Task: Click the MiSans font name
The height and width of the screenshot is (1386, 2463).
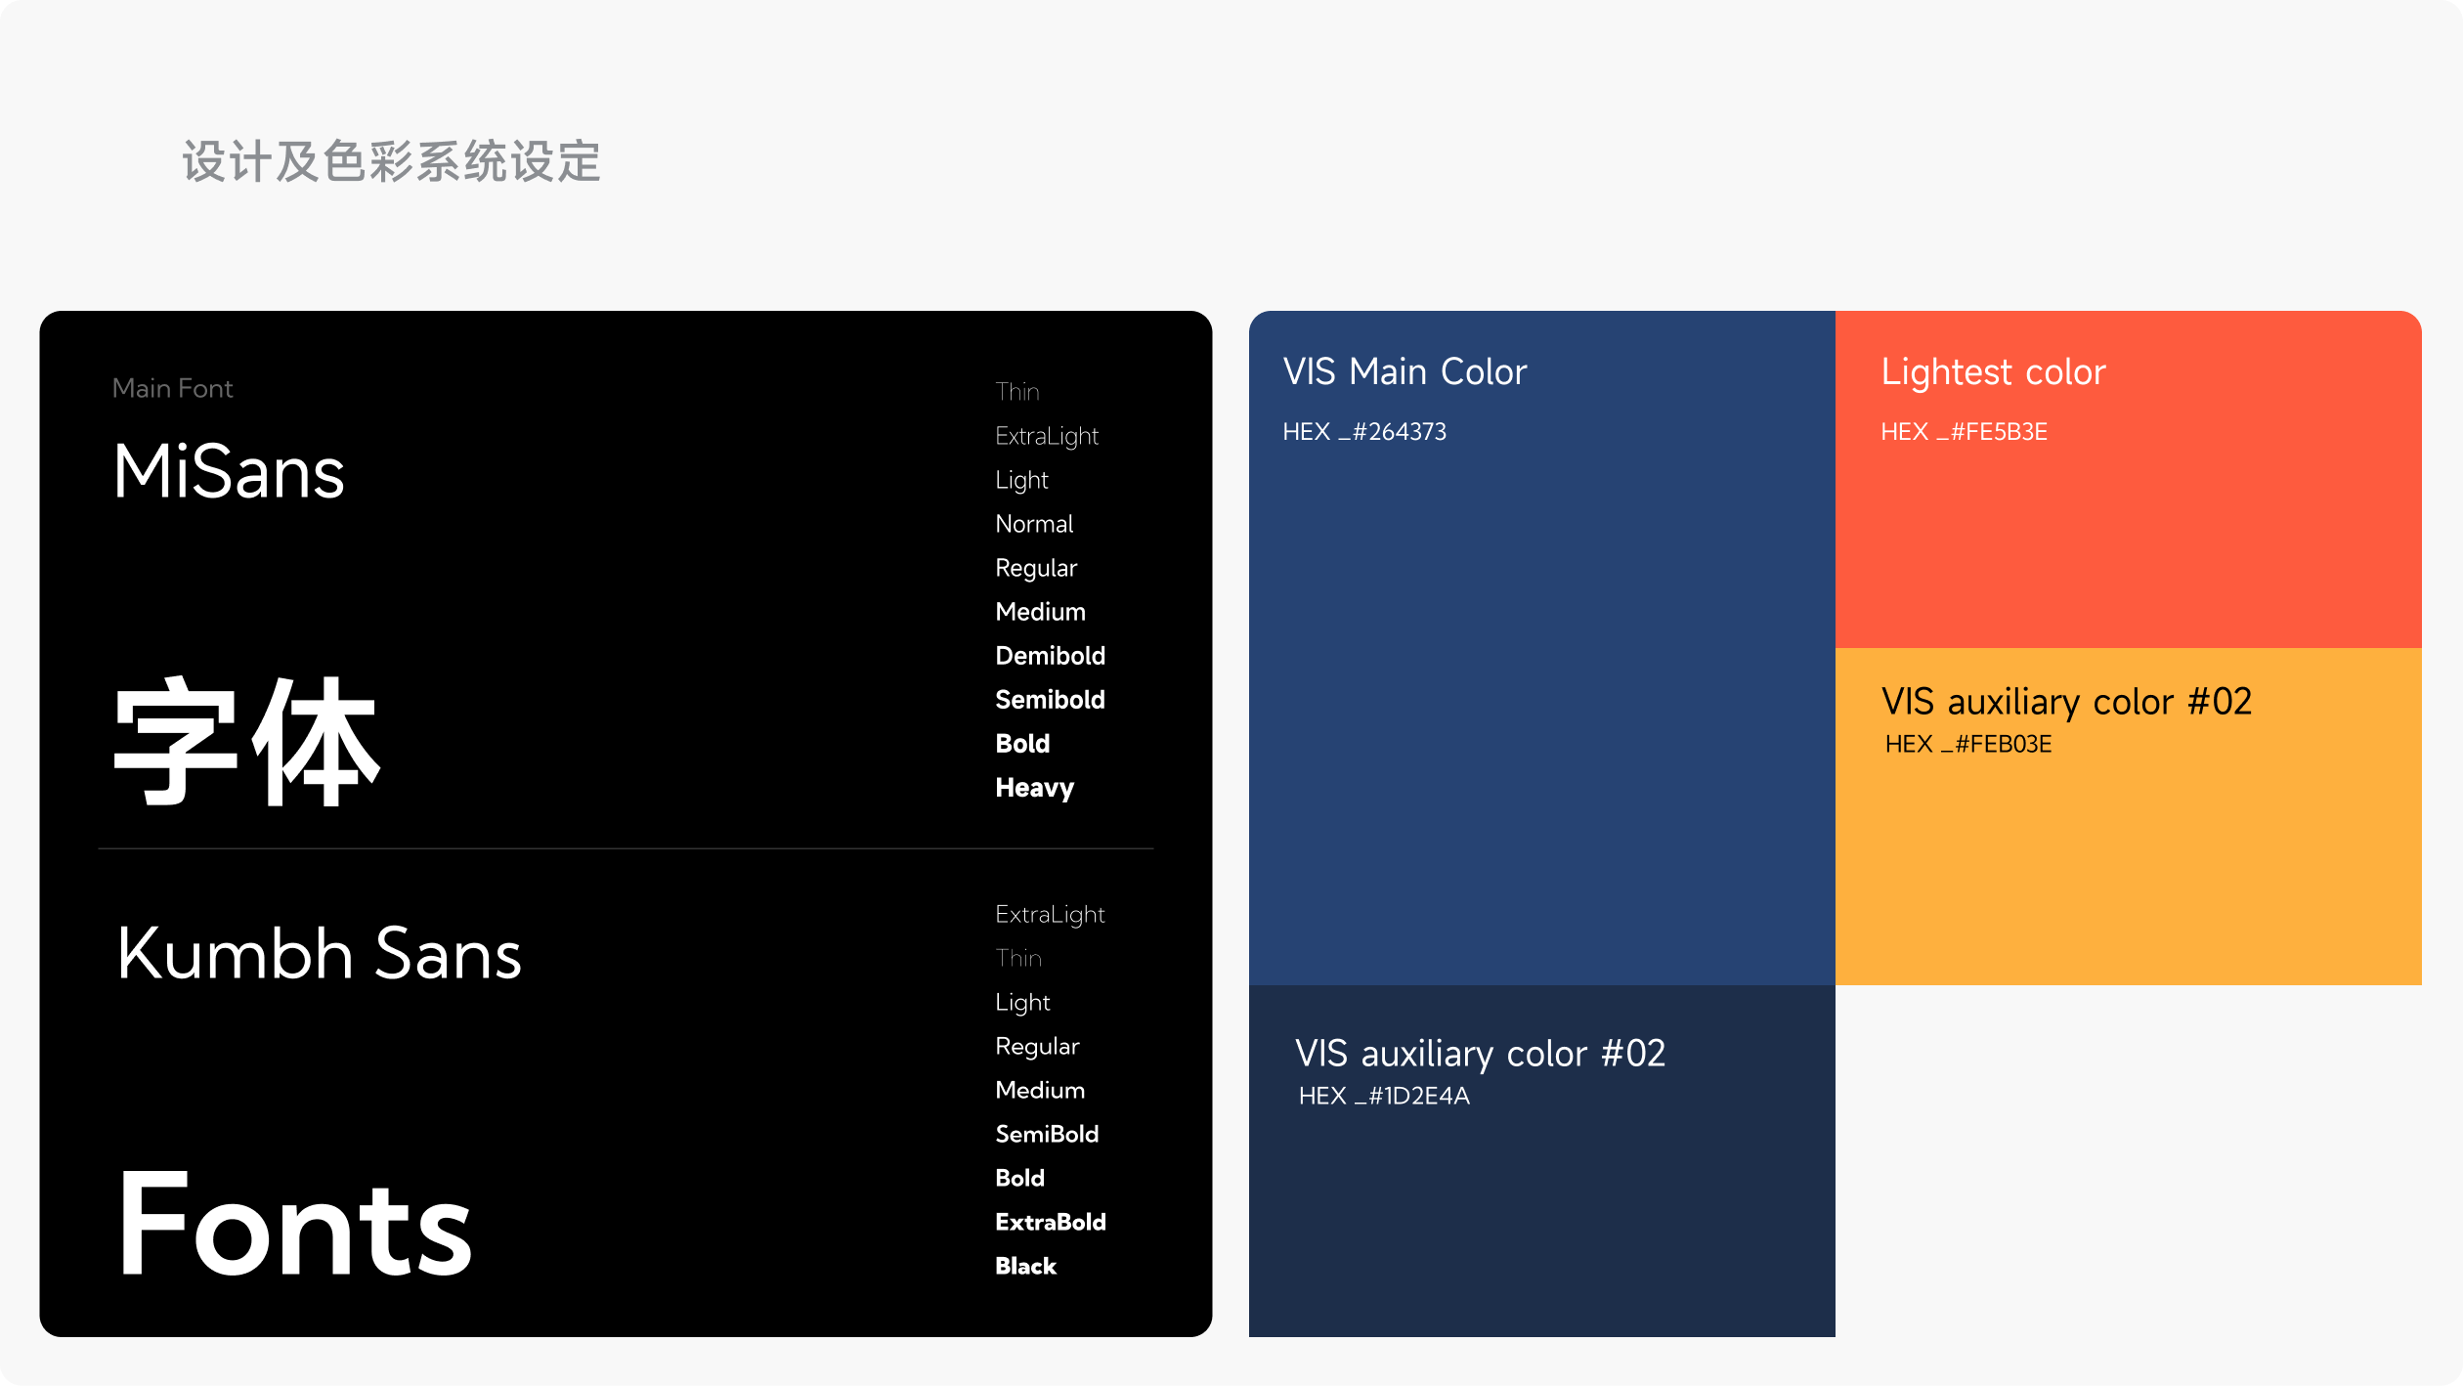Action: coord(229,472)
